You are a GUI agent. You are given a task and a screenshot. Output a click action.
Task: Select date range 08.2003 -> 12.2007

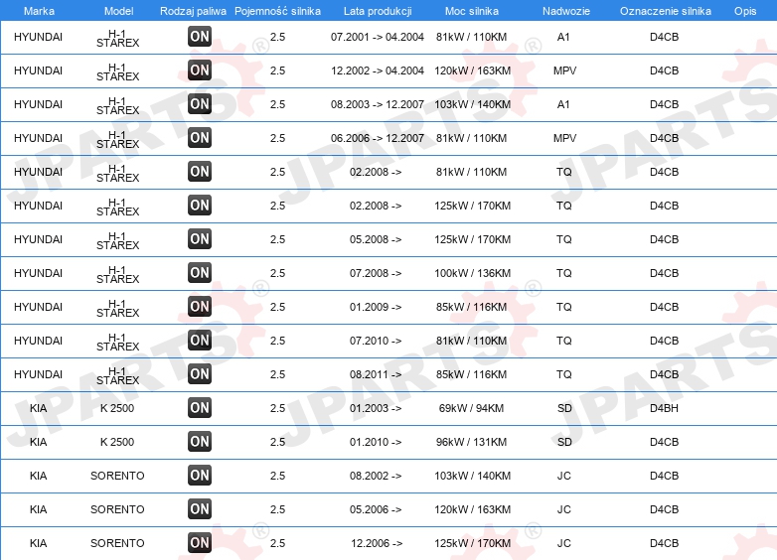(378, 104)
